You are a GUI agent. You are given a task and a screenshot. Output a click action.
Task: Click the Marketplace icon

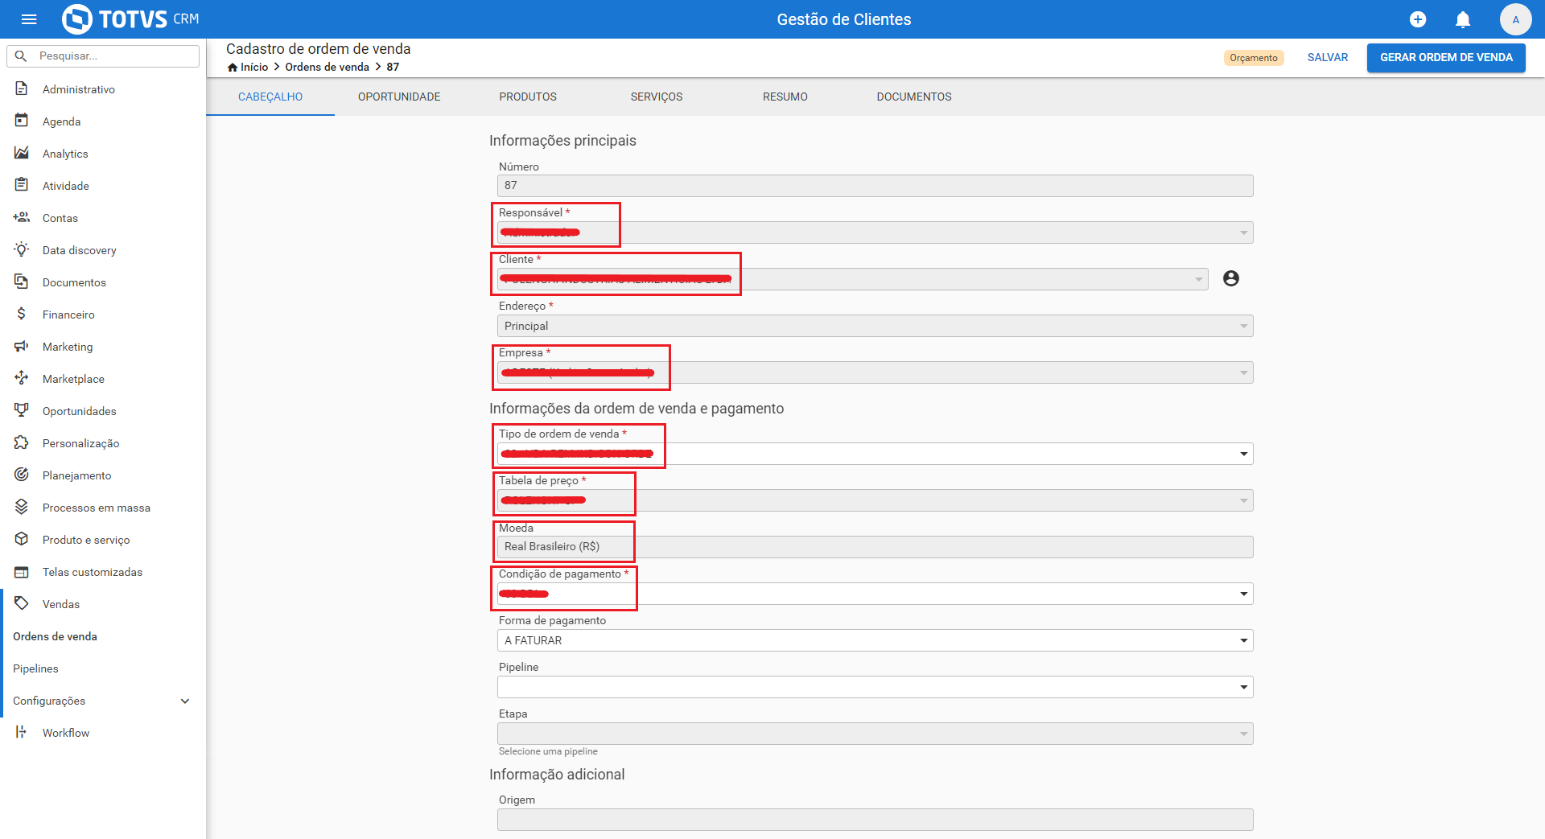[x=22, y=378]
